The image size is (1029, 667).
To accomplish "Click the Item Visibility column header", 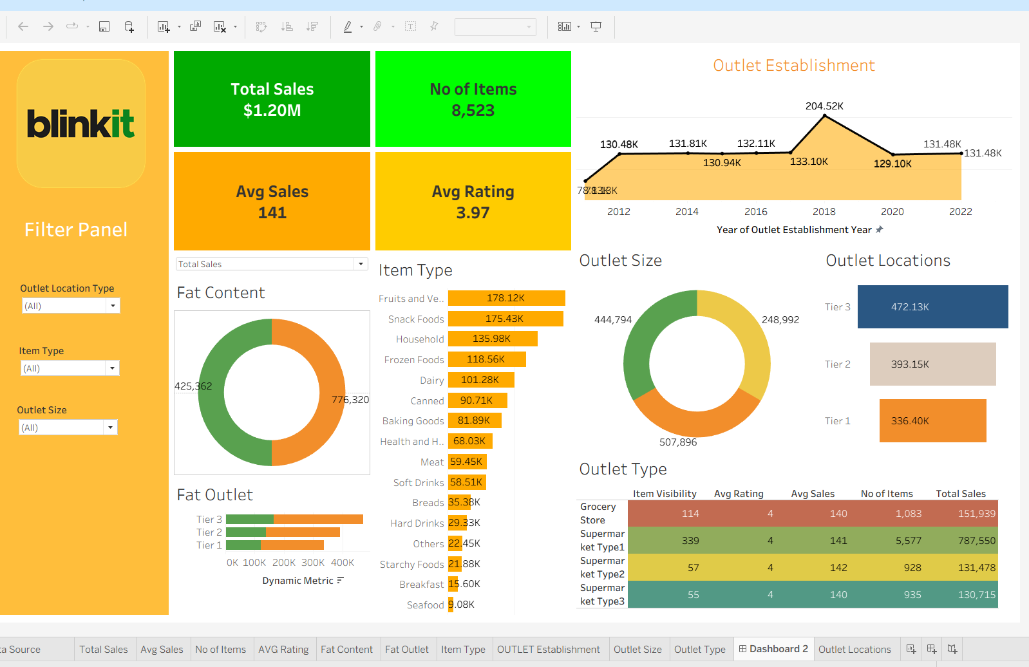I will (665, 494).
